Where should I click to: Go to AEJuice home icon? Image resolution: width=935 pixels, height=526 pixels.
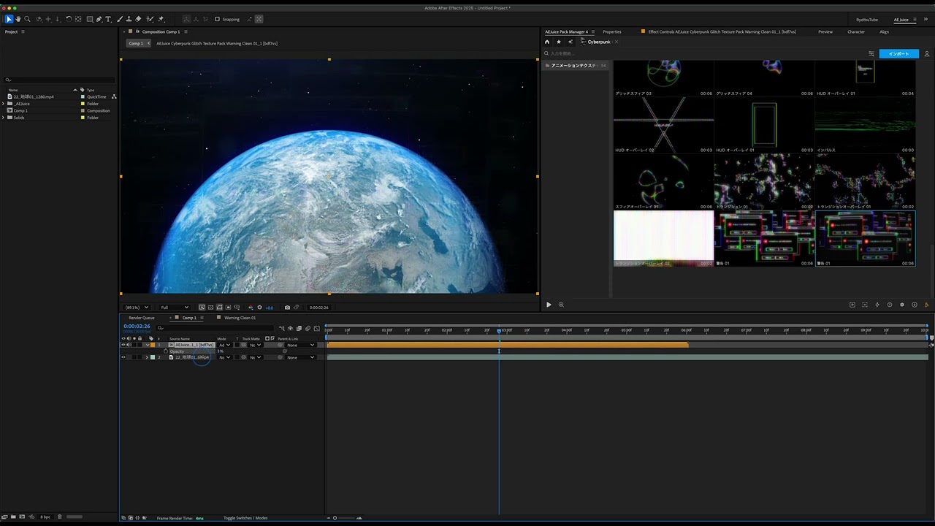click(547, 42)
